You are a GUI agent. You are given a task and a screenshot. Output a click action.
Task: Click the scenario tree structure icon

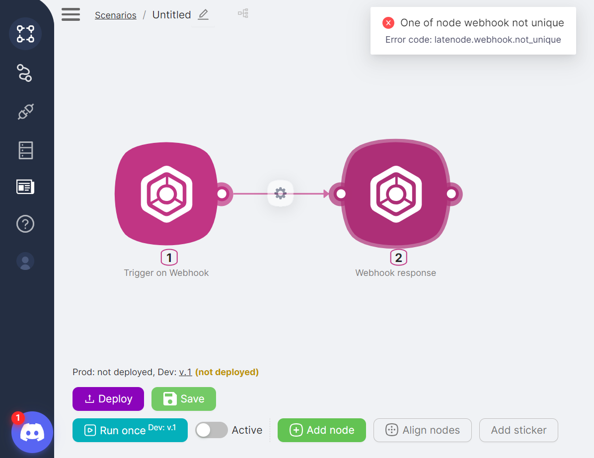click(243, 13)
